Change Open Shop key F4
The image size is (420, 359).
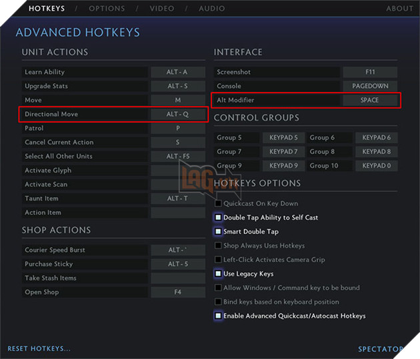coord(178,292)
